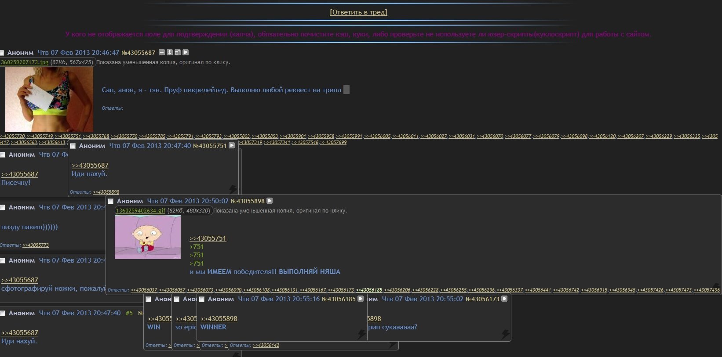
Task: Hide the opening post №43055687 with the minus icon
Action: 162,52
